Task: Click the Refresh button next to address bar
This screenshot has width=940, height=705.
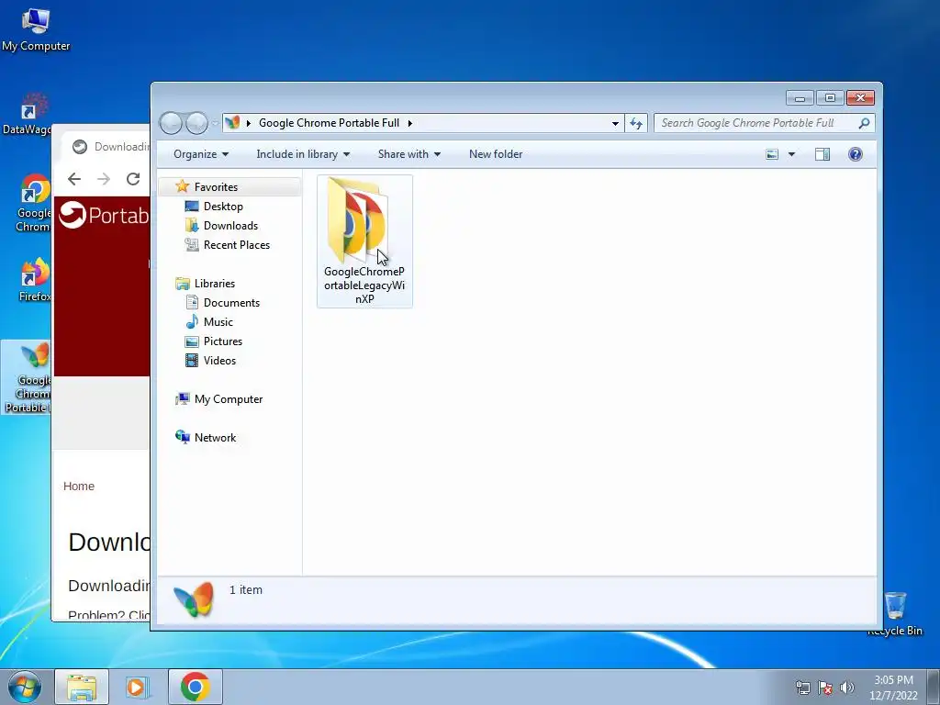Action: tap(636, 124)
